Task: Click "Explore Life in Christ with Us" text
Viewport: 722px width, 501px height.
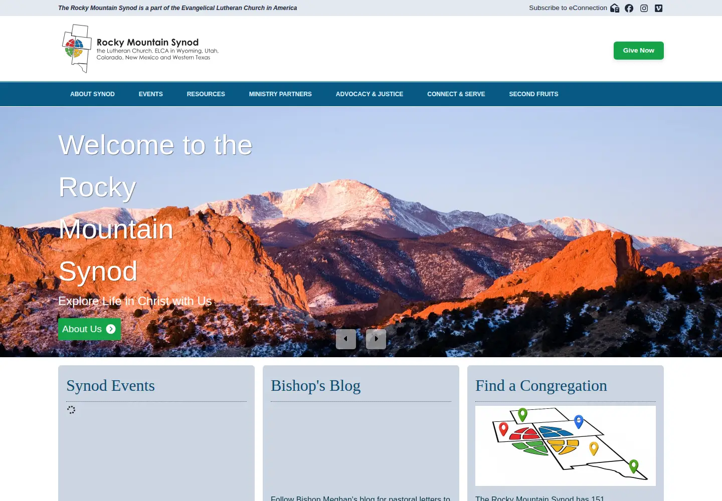Action: (x=135, y=301)
